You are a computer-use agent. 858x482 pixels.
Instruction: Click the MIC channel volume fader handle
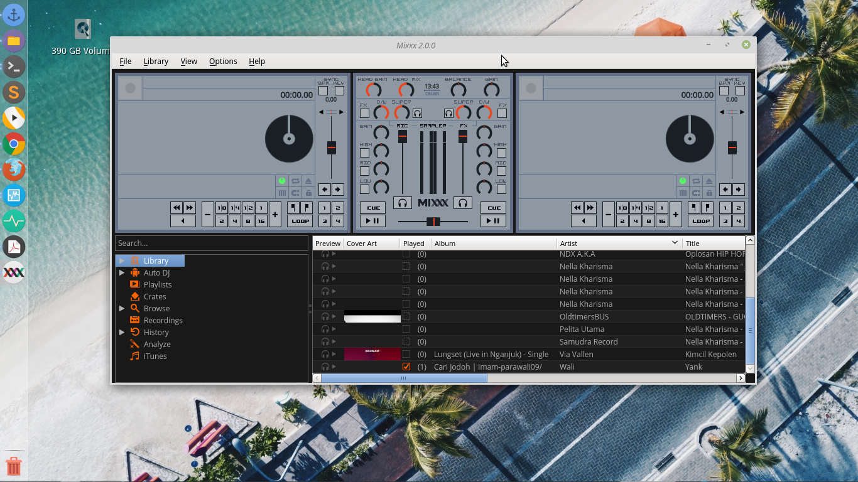403,136
